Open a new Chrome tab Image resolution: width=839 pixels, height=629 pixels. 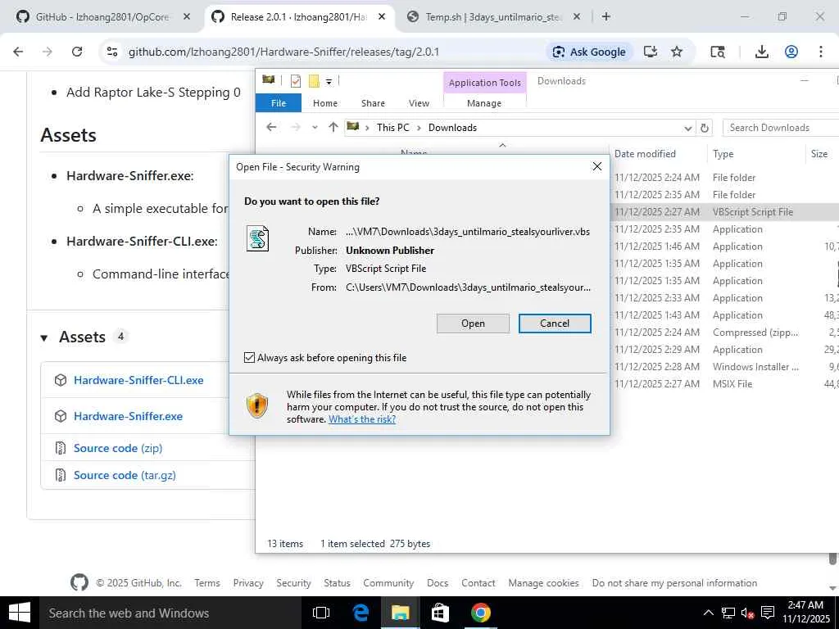(605, 16)
